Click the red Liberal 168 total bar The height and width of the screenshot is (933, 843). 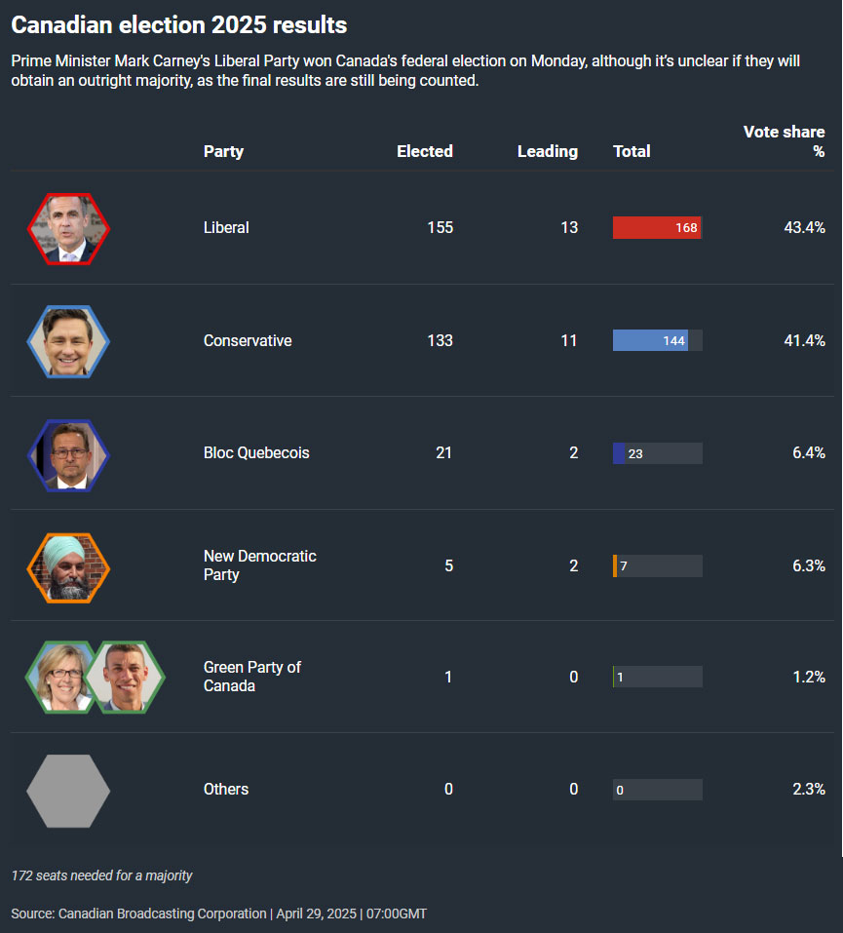(x=656, y=228)
